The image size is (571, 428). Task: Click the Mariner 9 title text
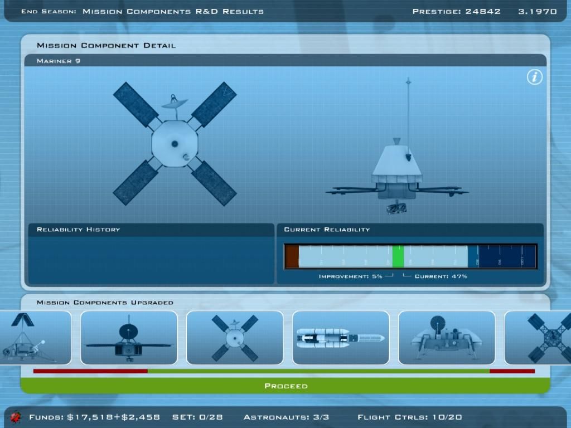pyautogui.click(x=59, y=61)
